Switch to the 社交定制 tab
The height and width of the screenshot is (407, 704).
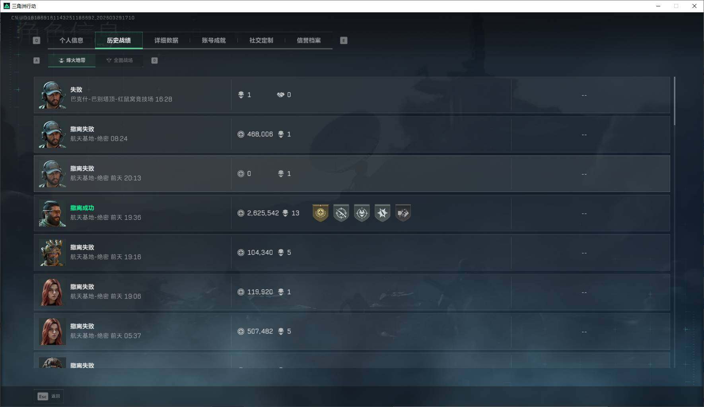point(261,41)
